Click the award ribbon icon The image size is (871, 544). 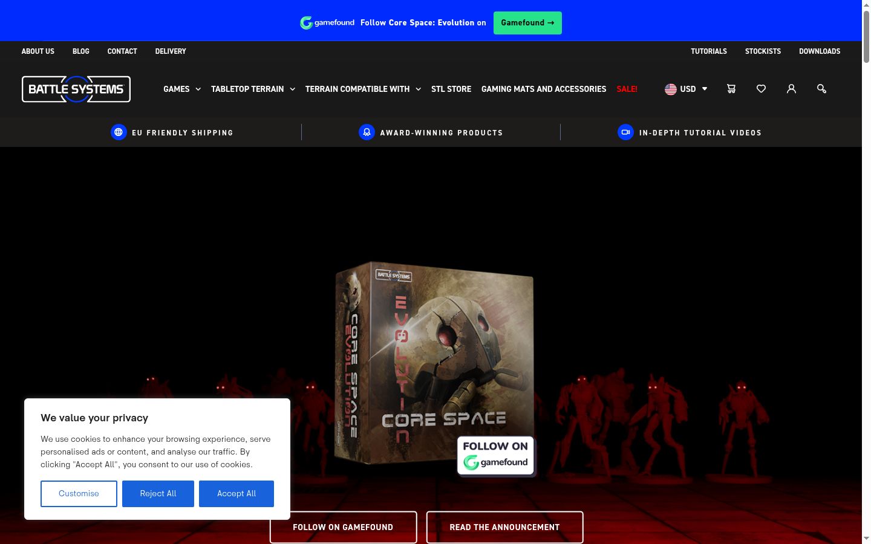coord(367,132)
